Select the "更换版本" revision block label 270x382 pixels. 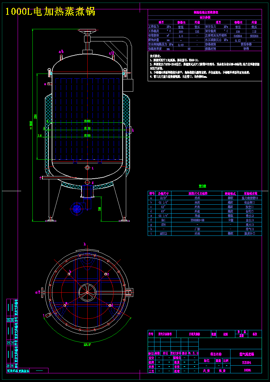pos(24,371)
